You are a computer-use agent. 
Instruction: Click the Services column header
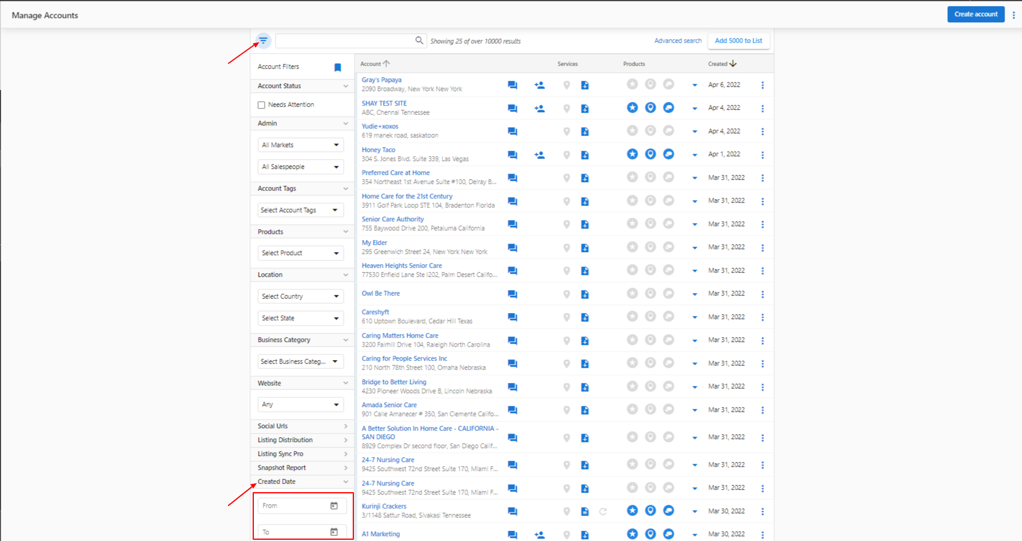point(567,63)
